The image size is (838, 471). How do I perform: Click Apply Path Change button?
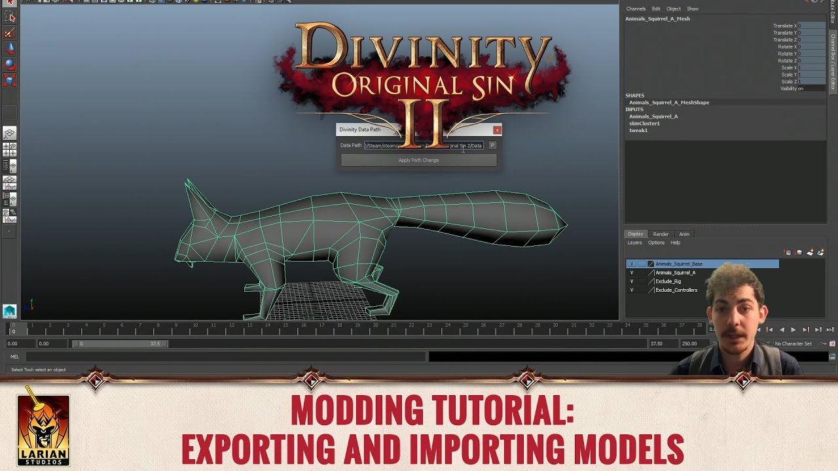(419, 160)
